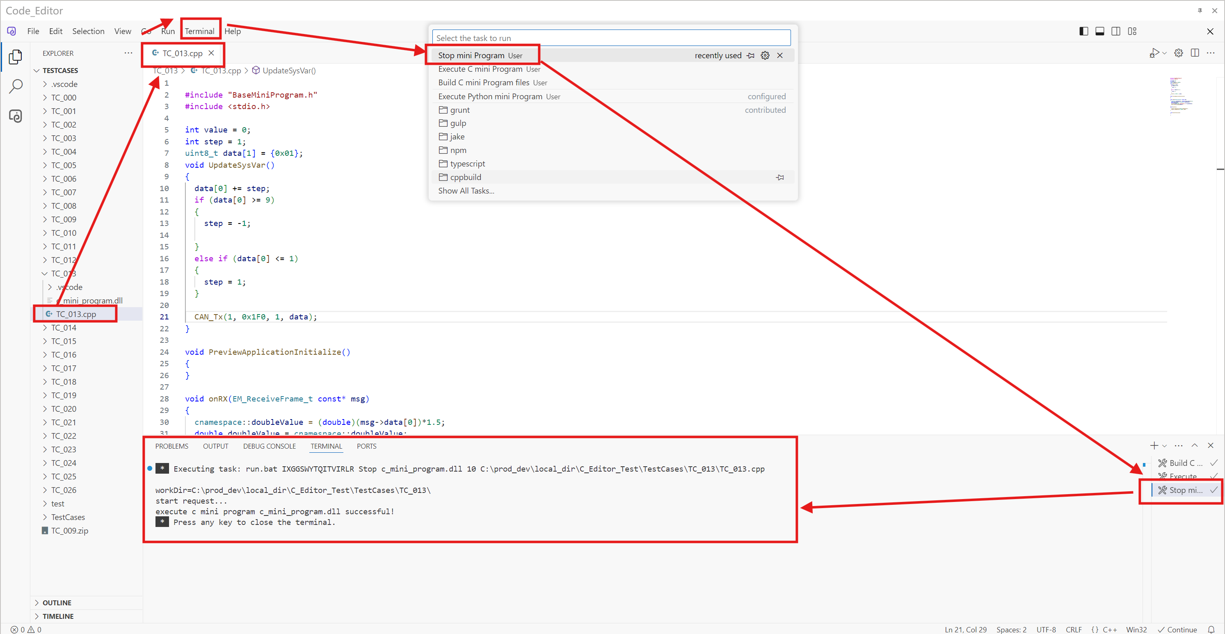Toggle the primary side bar visibility
1225x634 pixels.
click(1084, 31)
